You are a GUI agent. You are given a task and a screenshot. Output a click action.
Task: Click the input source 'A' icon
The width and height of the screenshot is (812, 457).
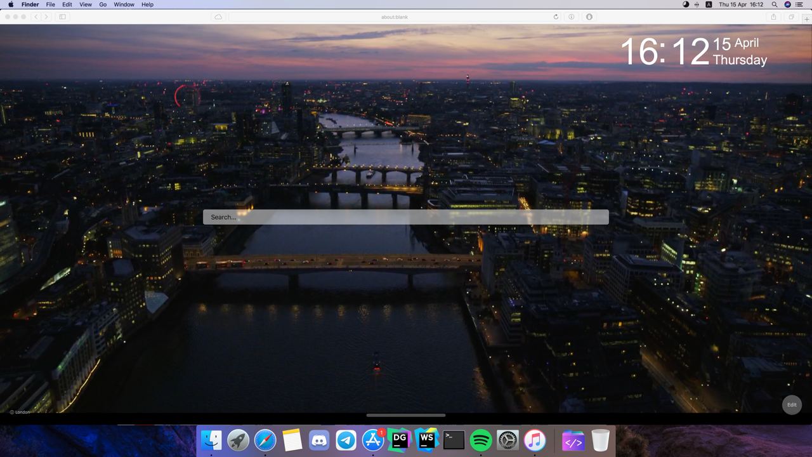pos(709,4)
